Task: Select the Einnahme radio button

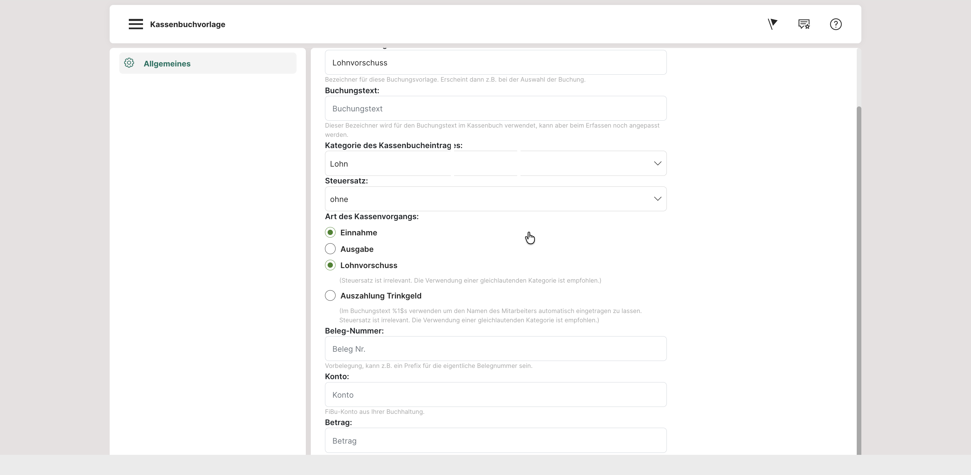Action: tap(330, 233)
